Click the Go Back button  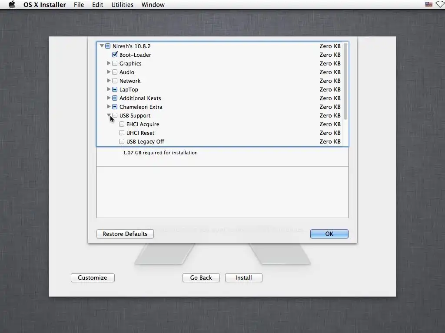point(201,277)
